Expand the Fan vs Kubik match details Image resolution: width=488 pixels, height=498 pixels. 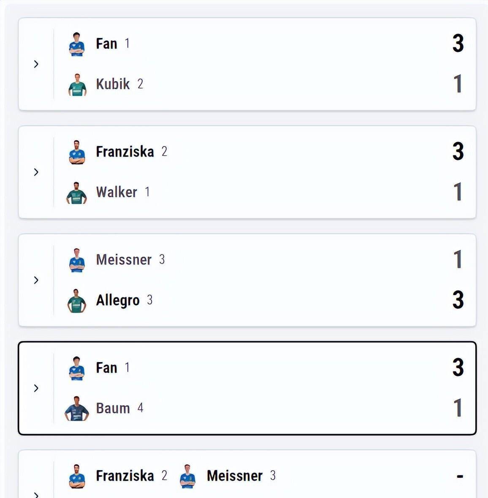click(x=36, y=64)
